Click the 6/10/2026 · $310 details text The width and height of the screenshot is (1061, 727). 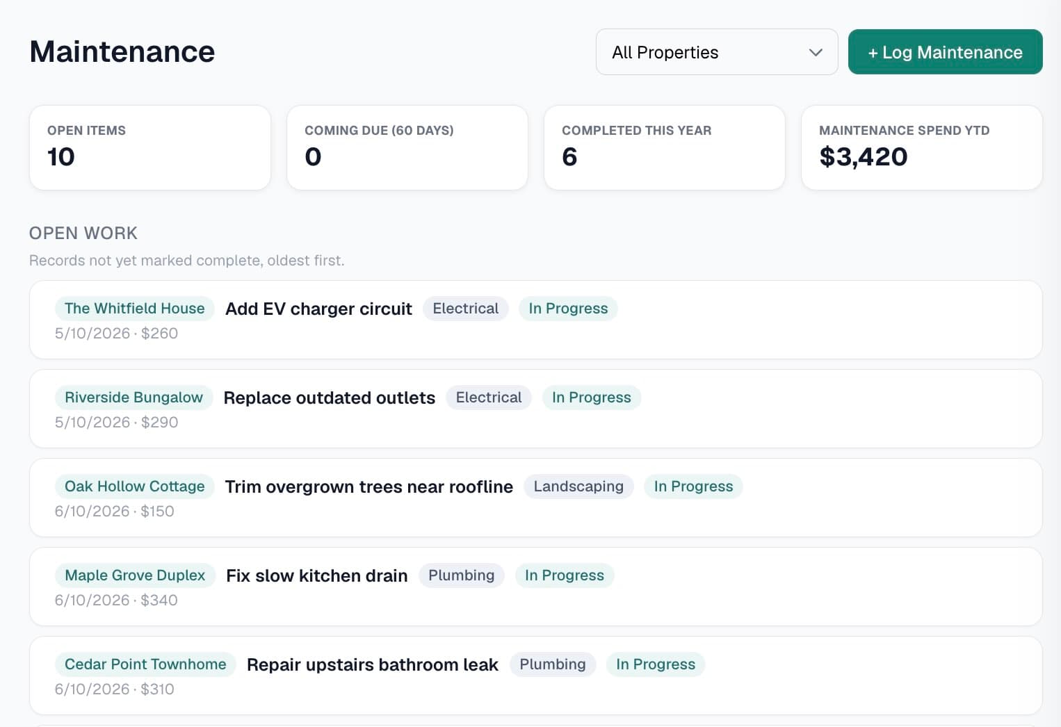(x=114, y=689)
